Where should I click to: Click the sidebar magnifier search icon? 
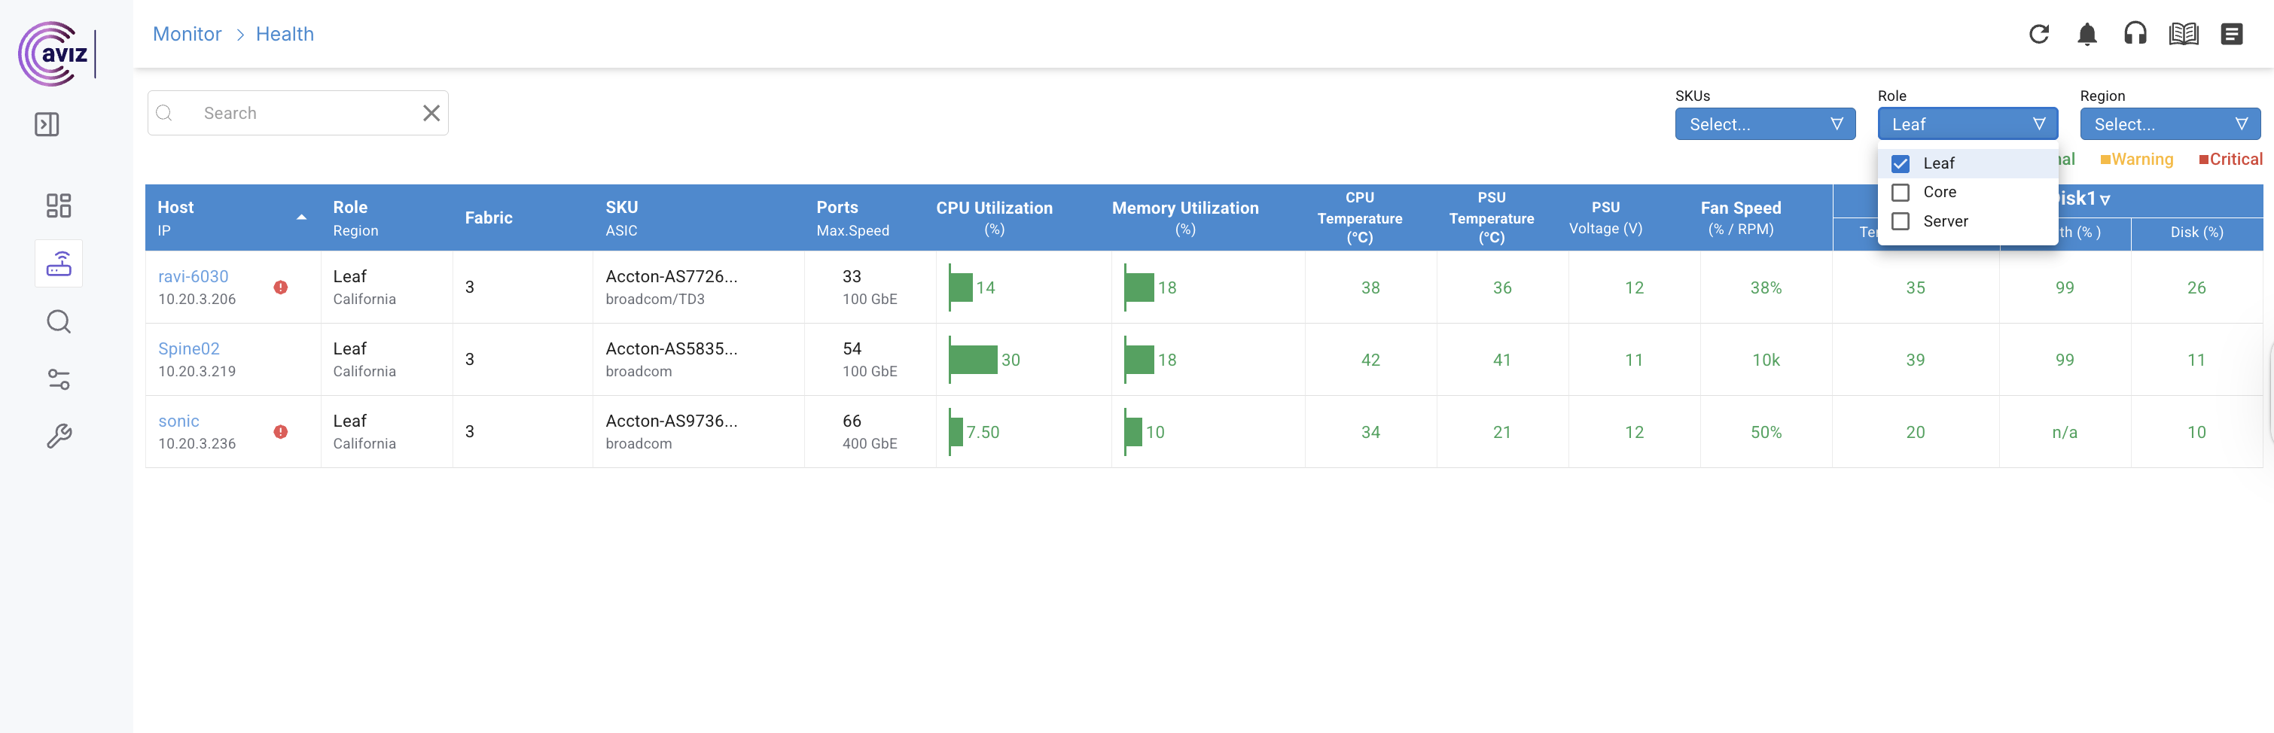pyautogui.click(x=58, y=322)
